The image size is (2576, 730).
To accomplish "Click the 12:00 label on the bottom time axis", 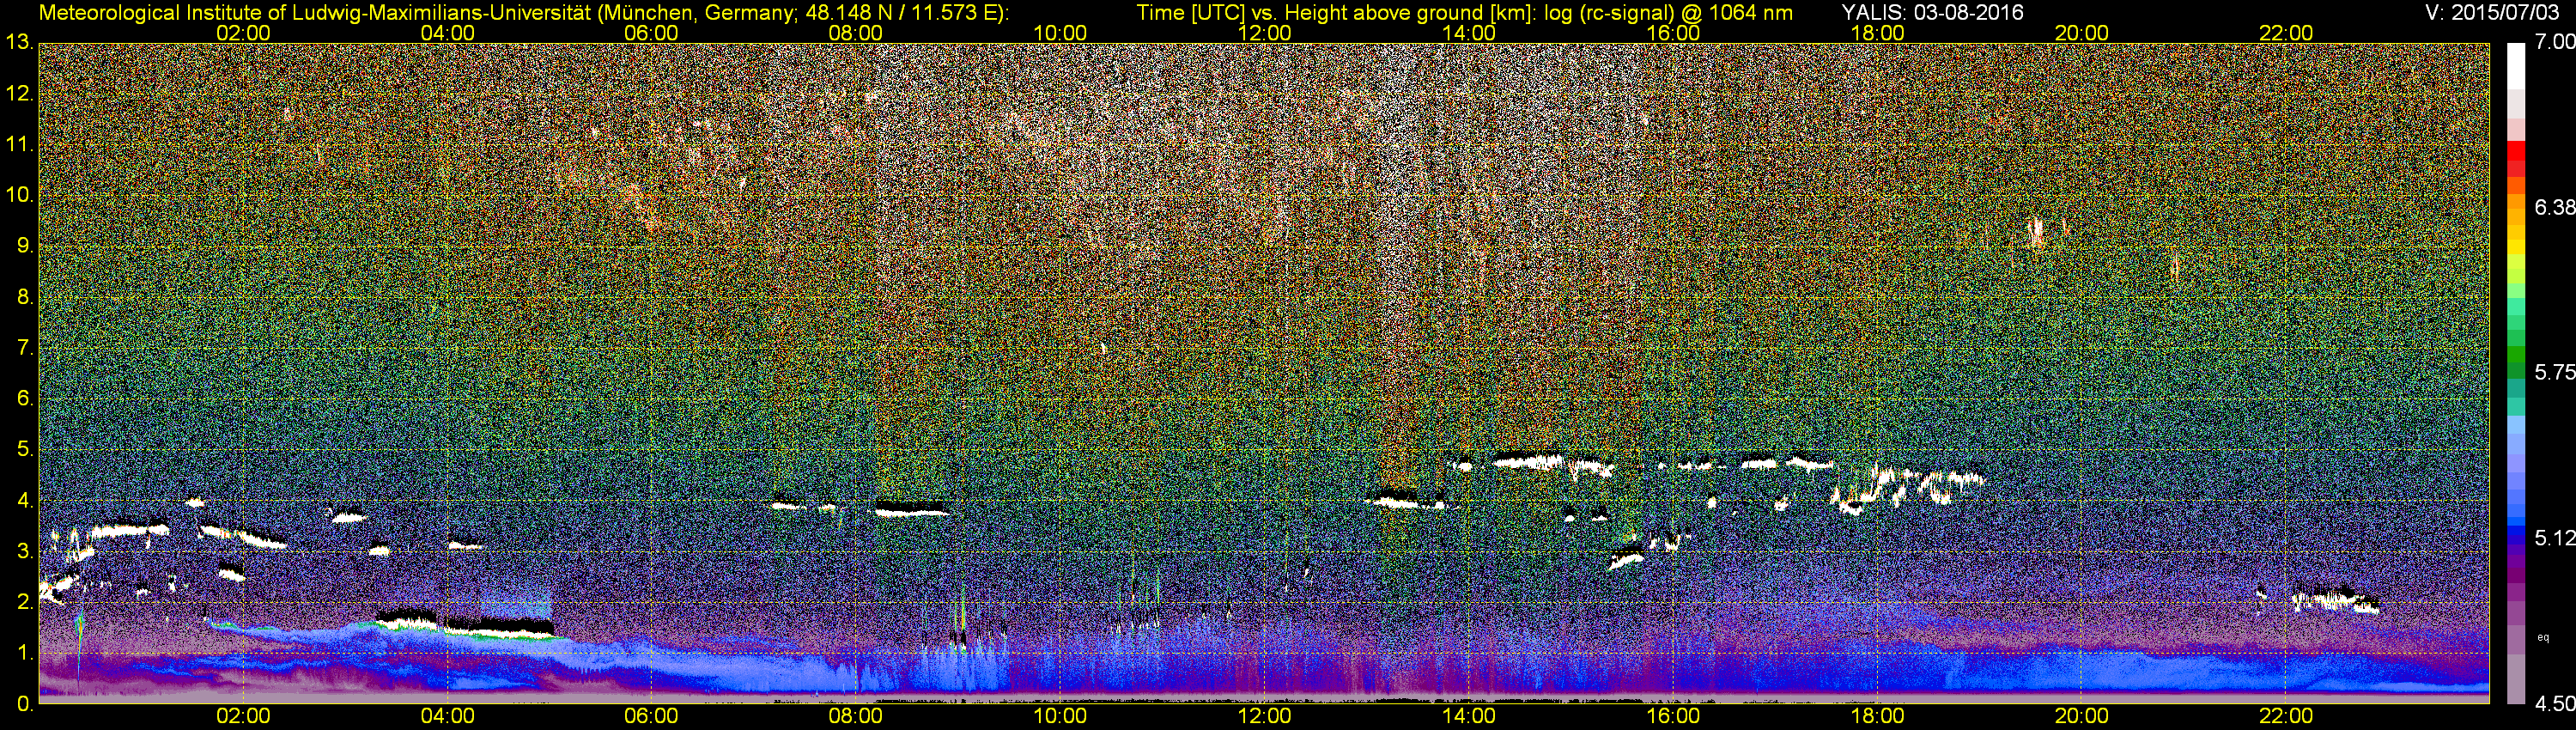I will point(1264,717).
